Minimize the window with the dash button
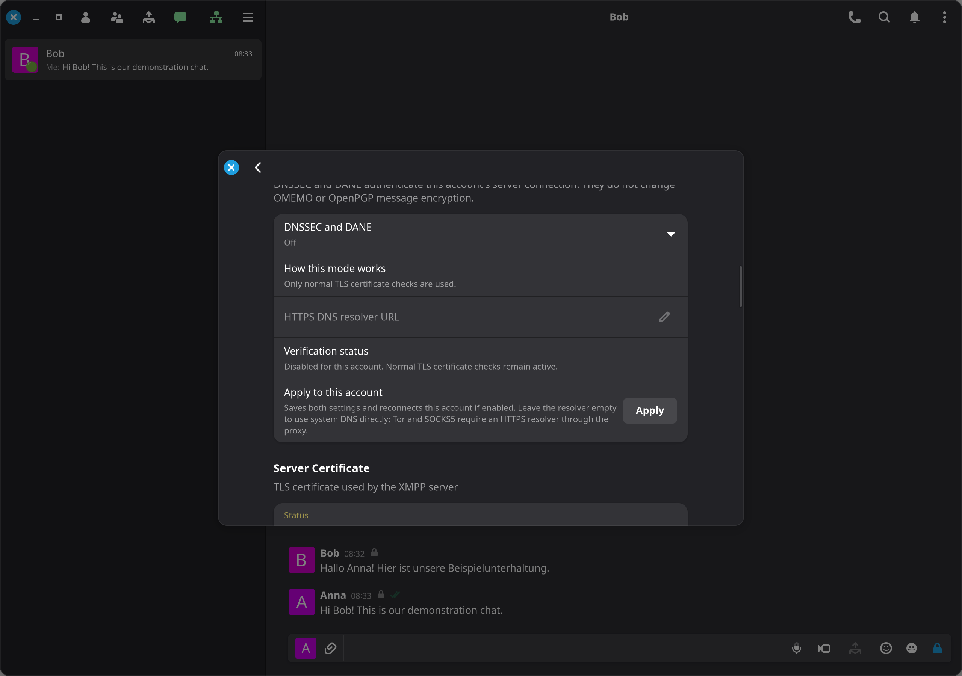 (x=36, y=19)
